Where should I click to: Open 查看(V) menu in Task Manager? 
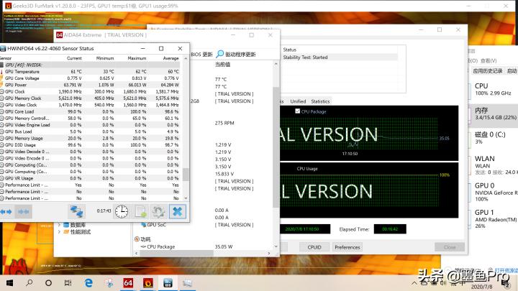tap(489, 60)
